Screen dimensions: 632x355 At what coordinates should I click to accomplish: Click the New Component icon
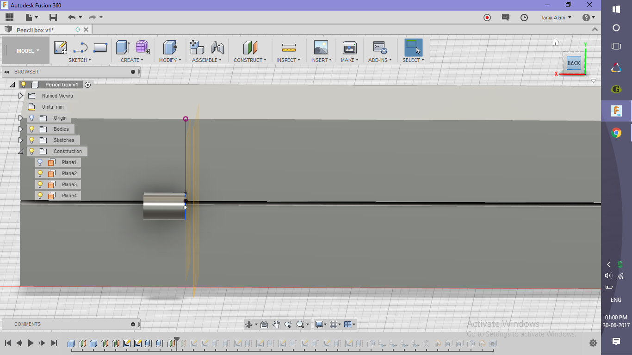pyautogui.click(x=197, y=47)
